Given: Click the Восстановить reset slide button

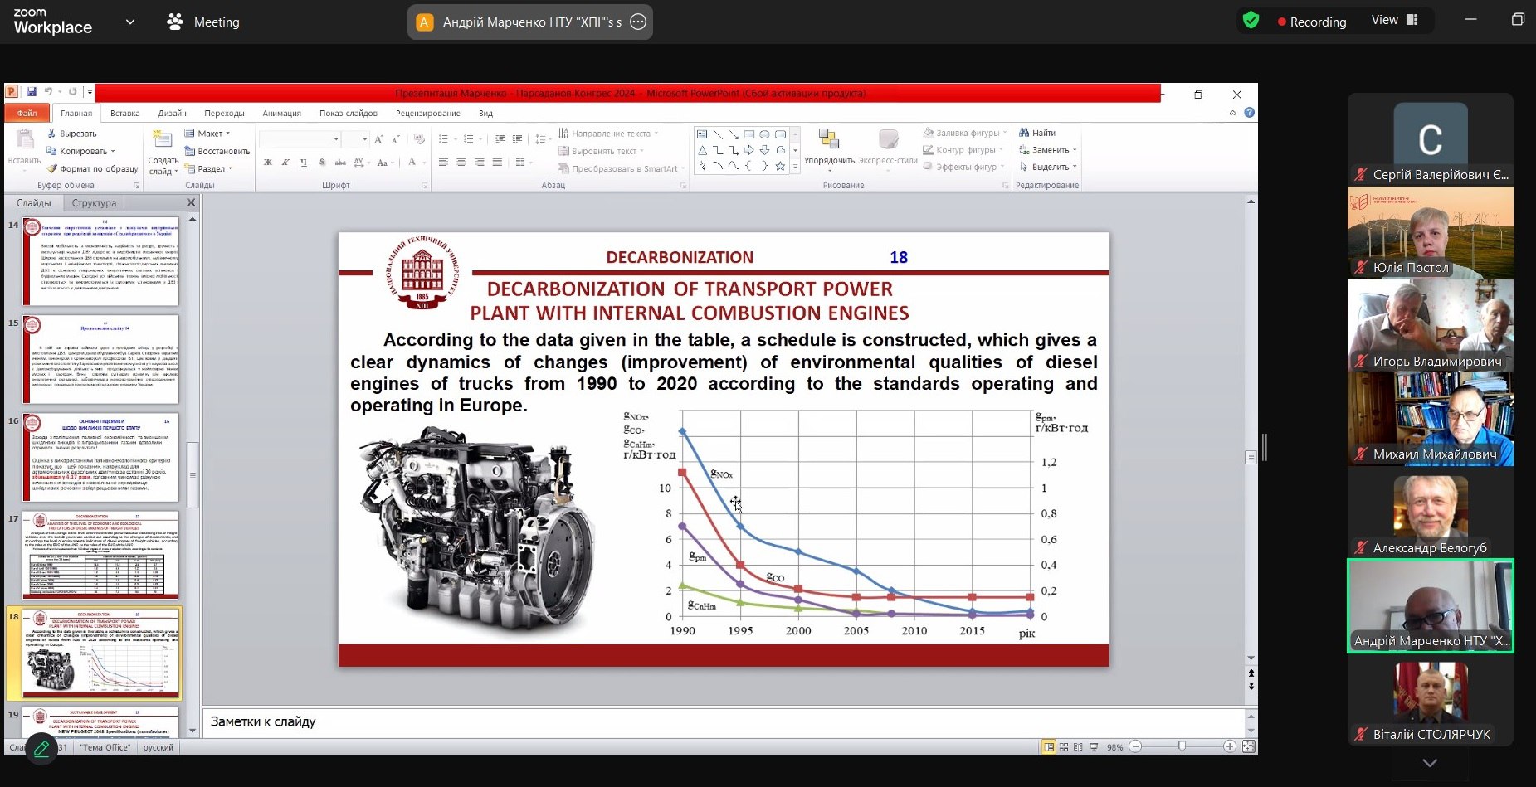Looking at the screenshot, I should [x=217, y=151].
